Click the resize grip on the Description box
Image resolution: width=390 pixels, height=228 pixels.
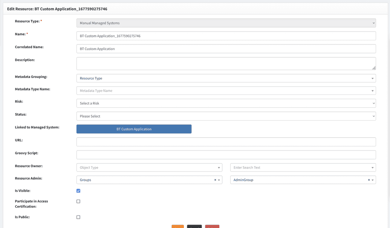coord(373,68)
